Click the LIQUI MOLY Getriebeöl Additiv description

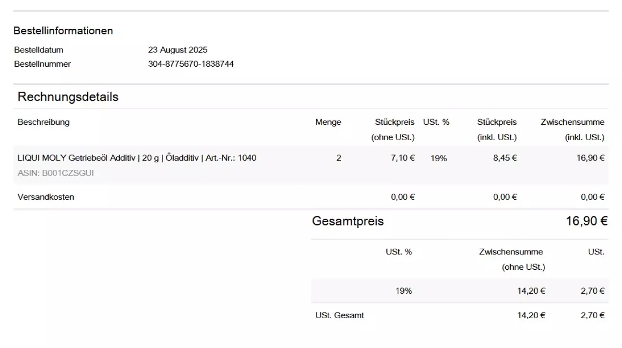click(x=137, y=158)
